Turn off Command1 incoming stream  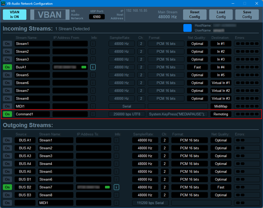coord(7,114)
